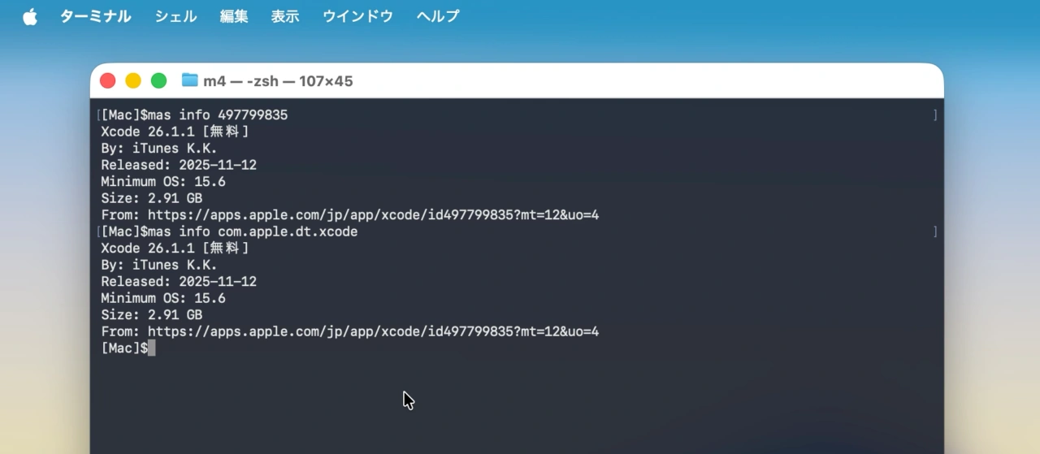Click the command 'mas info 497799835'
The width and height of the screenshot is (1040, 454).
(218, 115)
